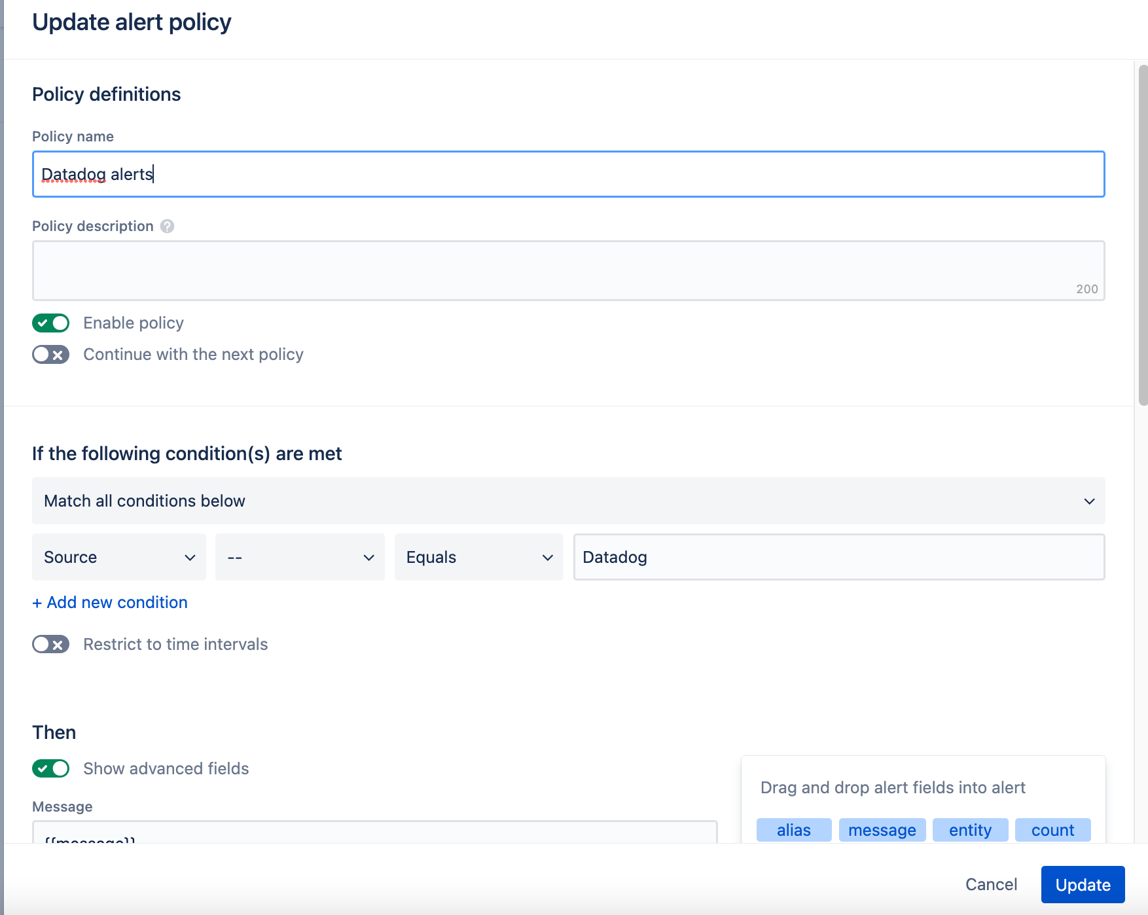Click Add new condition
Viewport: 1148px width, 915px height.
click(109, 601)
